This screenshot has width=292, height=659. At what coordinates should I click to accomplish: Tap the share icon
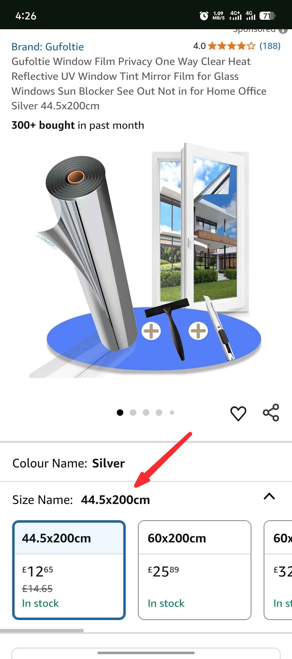pos(271,413)
